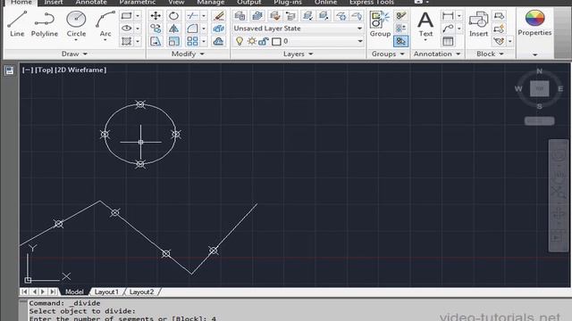
Task: Jump to first layout tab arrow
Action: click(x=24, y=292)
